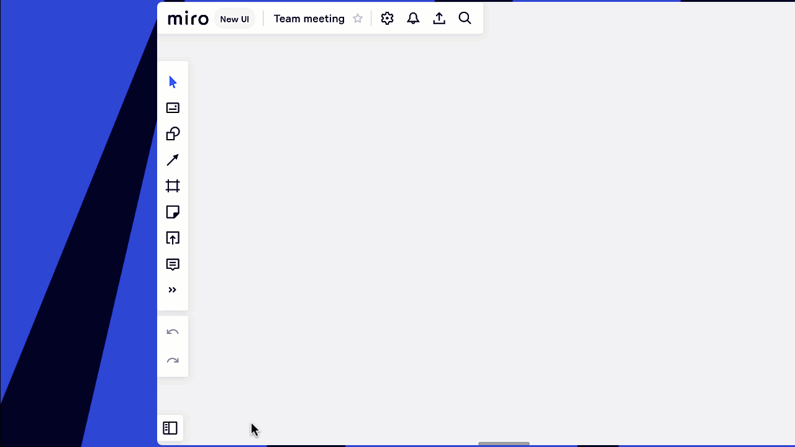Image resolution: width=795 pixels, height=447 pixels.
Task: Star the Team meeting board
Action: tap(358, 19)
